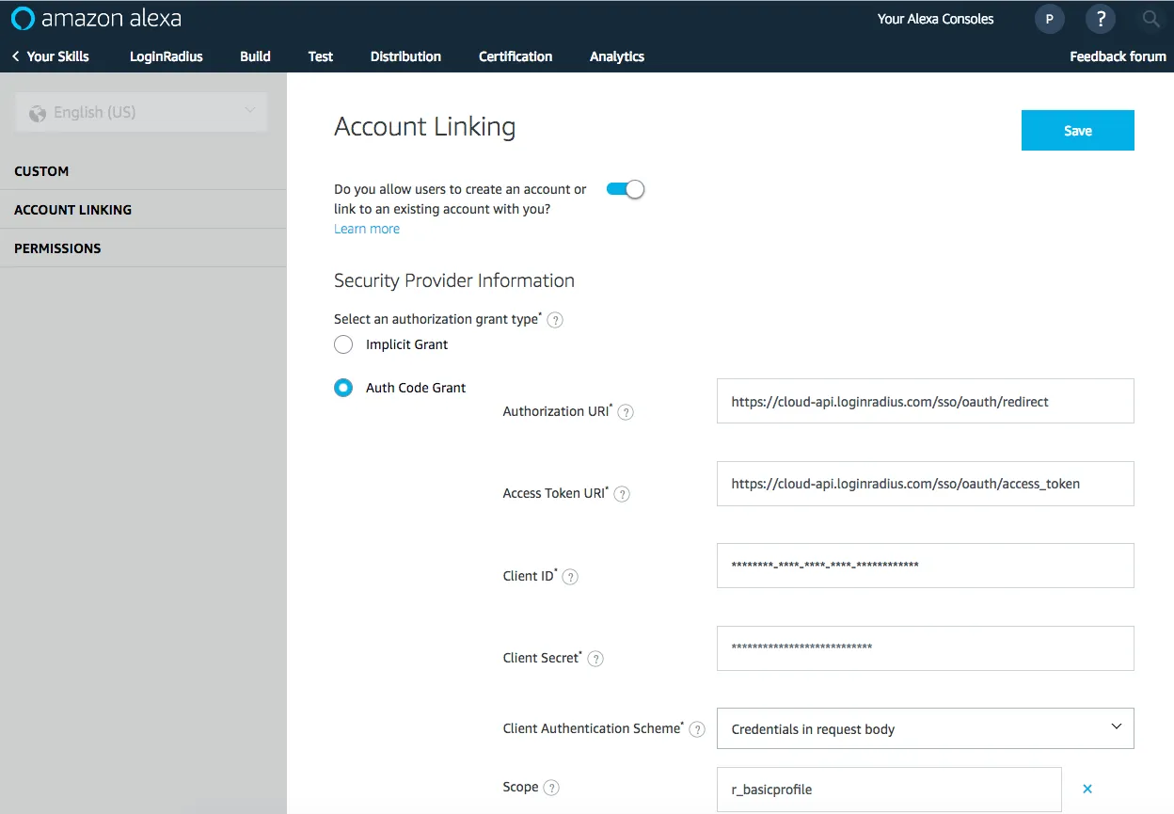Click the P profile avatar
The width and height of the screenshot is (1174, 814).
[1050, 19]
